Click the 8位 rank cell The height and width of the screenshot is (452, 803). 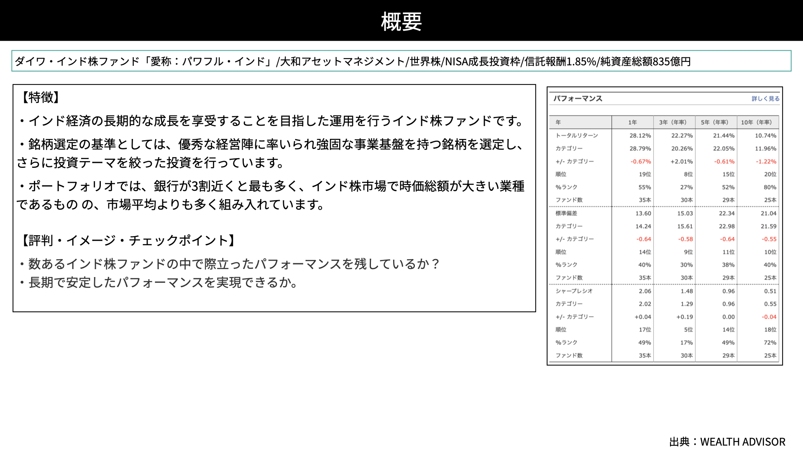689,175
